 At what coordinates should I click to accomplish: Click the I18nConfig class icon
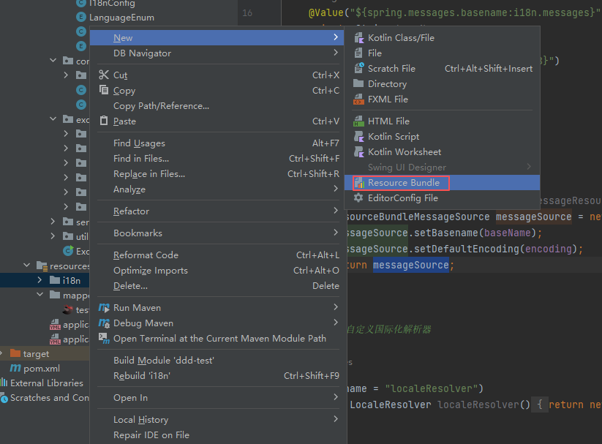click(81, 3)
